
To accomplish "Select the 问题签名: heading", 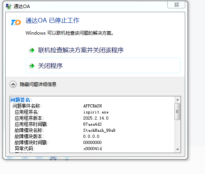I will [x=21, y=100].
